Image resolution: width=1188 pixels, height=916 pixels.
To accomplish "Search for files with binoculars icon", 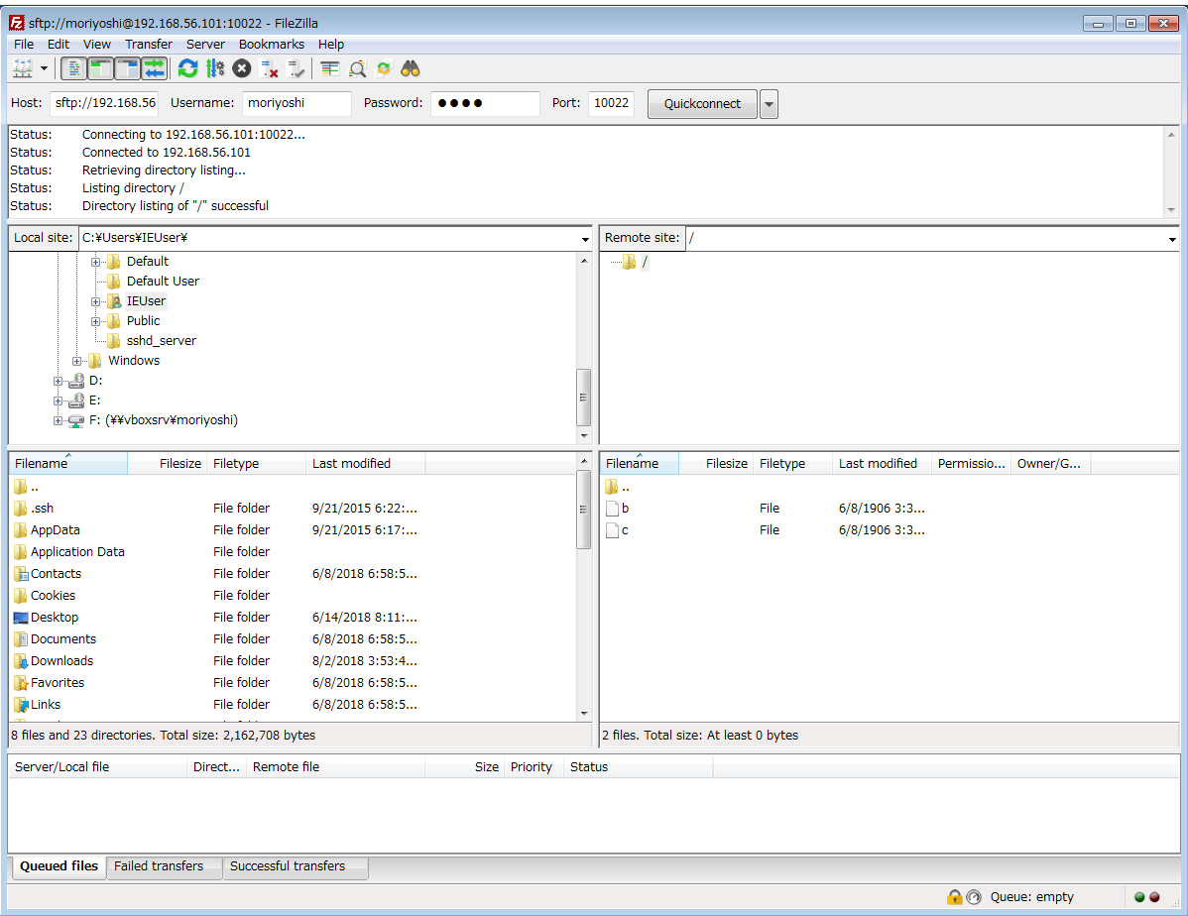I will click(411, 69).
